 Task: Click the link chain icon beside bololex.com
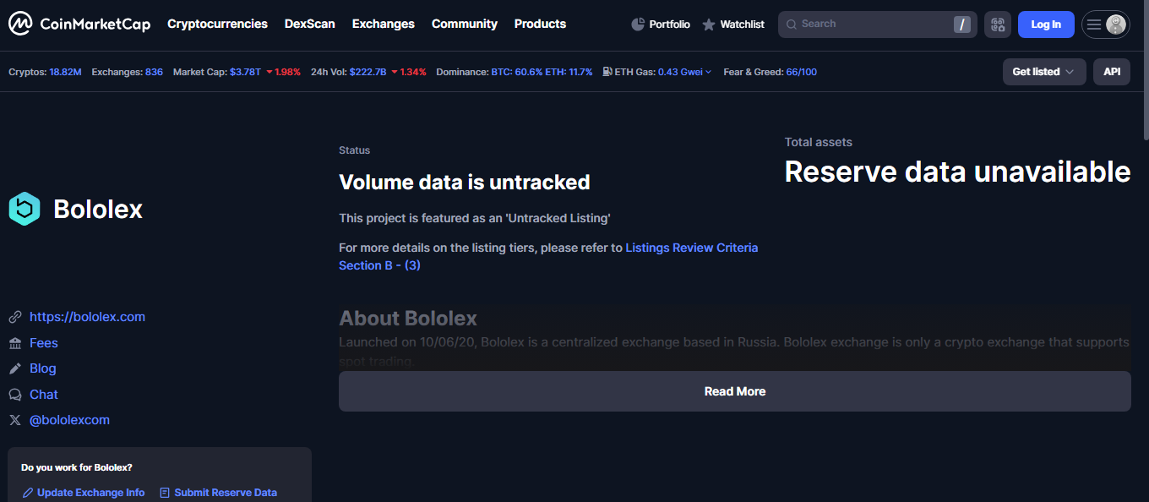(x=15, y=317)
